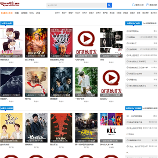Open the KILL series poster

click(111, 128)
